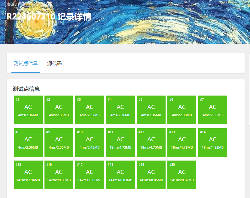Image resolution: width=250 pixels, height=198 pixels.
Task: Click the 评测记录 breadcrumb link
Action: pyautogui.click(x=25, y=4)
